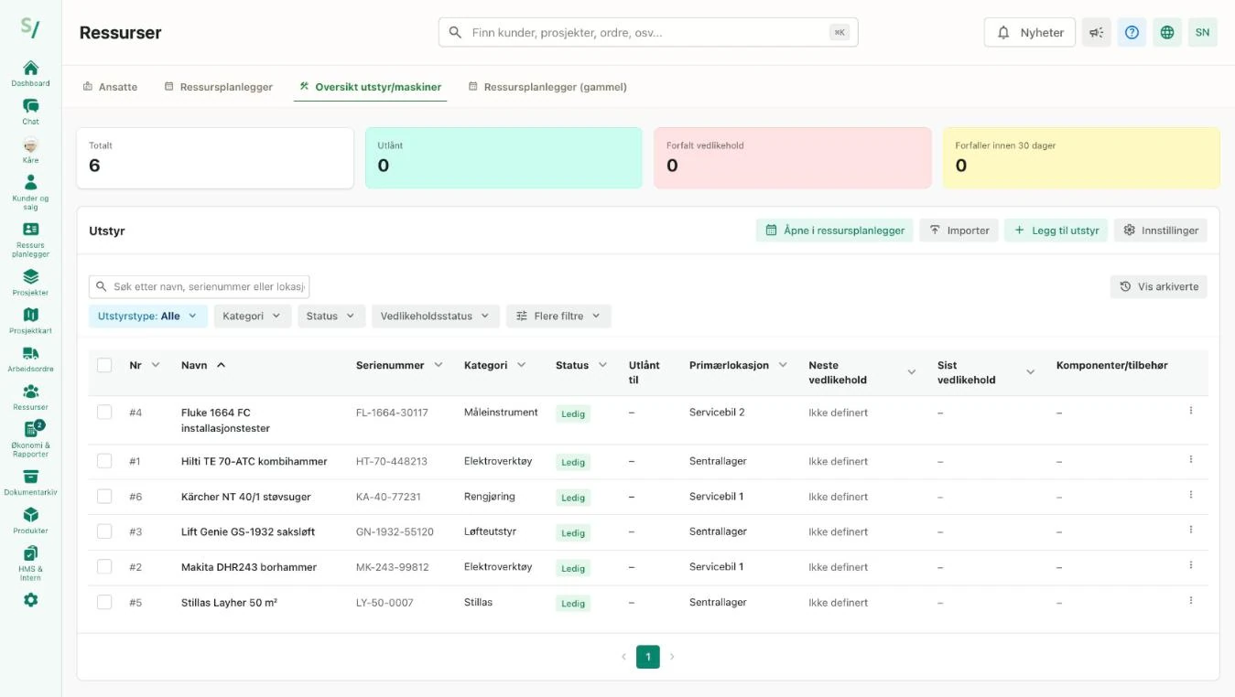Viewport: 1235px width, 697px height.
Task: Expand the Kategori filter dropdown
Action: click(x=253, y=316)
